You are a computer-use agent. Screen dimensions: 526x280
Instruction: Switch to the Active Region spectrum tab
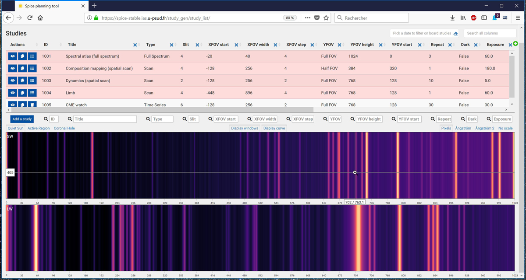39,128
